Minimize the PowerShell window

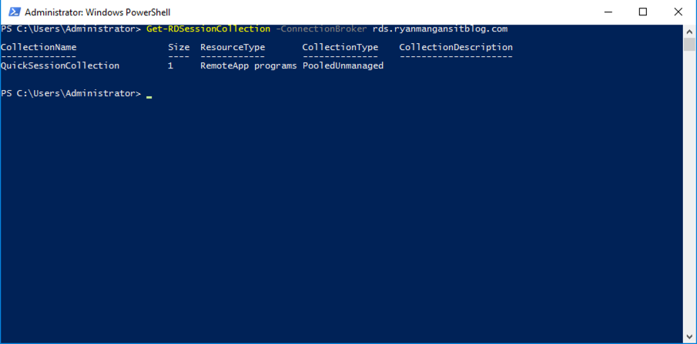click(x=607, y=12)
